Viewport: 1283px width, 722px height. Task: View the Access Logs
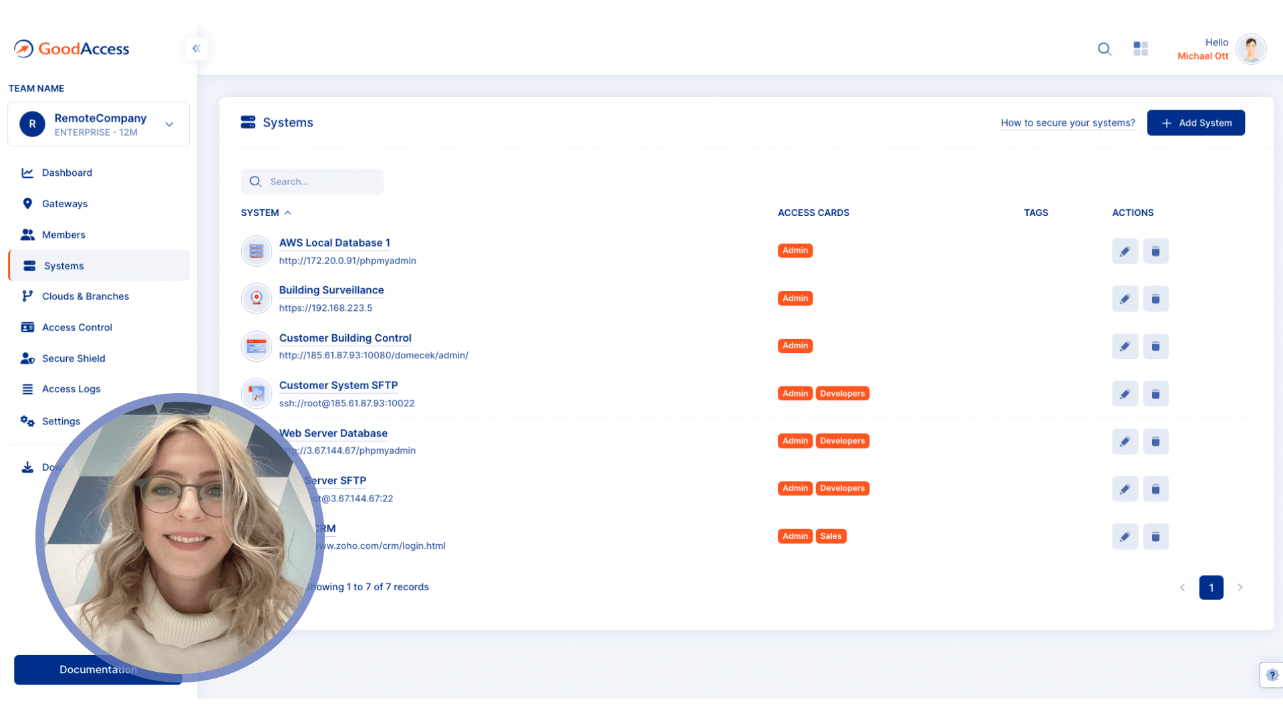pos(72,388)
